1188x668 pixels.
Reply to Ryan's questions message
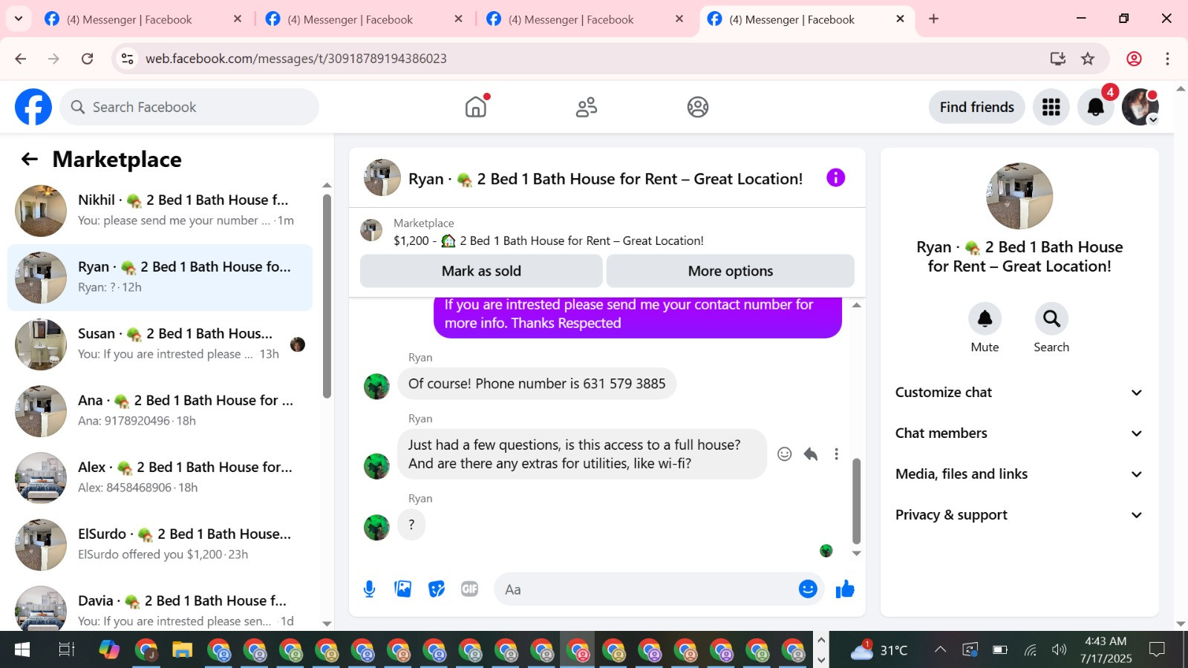[811, 454]
